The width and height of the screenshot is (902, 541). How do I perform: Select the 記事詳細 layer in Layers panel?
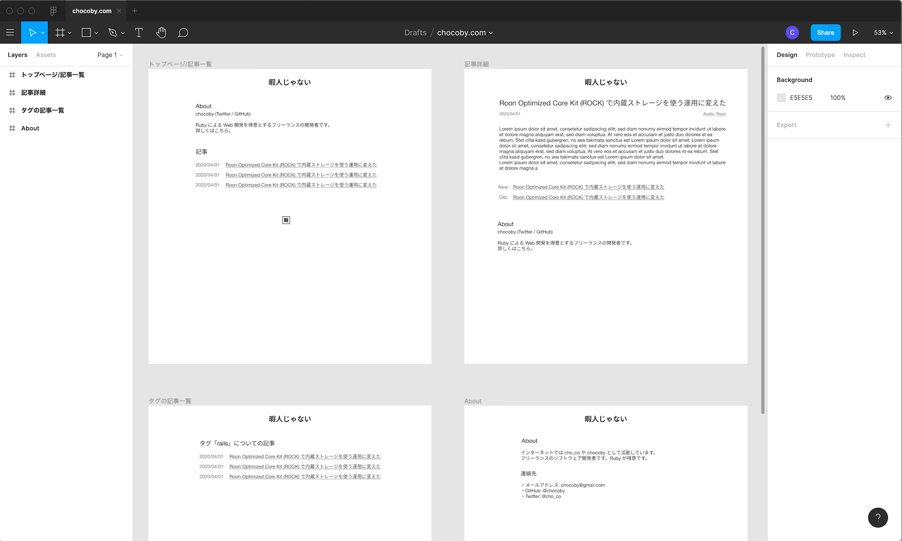(x=33, y=93)
